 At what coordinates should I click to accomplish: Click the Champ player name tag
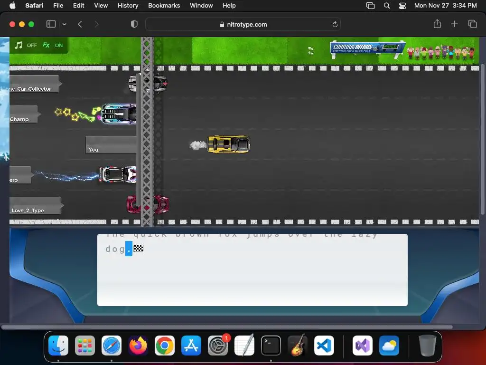pyautogui.click(x=25, y=115)
